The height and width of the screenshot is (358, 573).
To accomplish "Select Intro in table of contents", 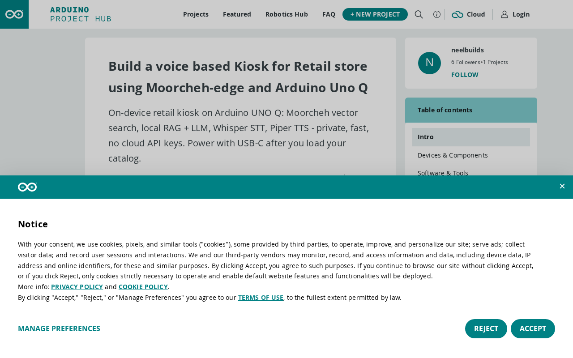I will 471,137.
